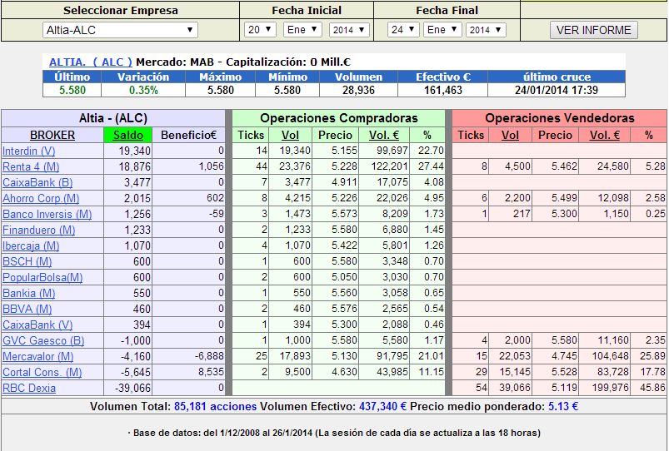Open the Fecha Inicial year dropdown

349,30
